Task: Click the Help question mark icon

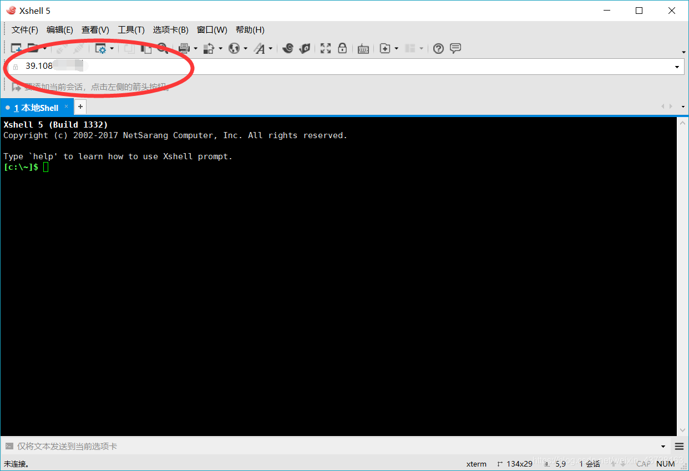Action: point(438,49)
